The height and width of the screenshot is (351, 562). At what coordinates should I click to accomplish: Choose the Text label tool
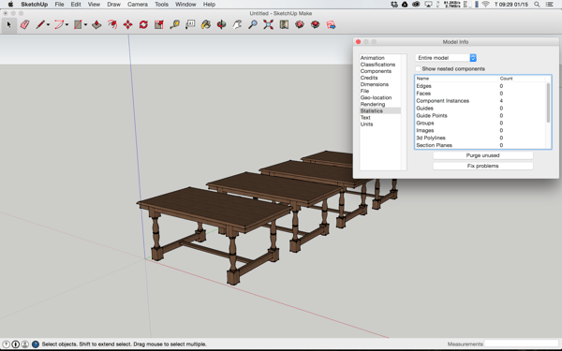pyautogui.click(x=190, y=24)
